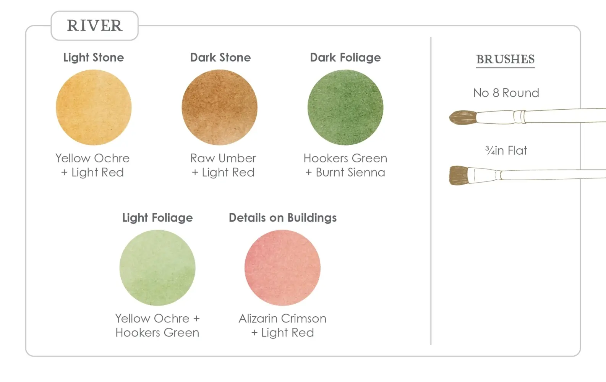
Task: Click the Light Stone heading text
Action: [x=94, y=57]
